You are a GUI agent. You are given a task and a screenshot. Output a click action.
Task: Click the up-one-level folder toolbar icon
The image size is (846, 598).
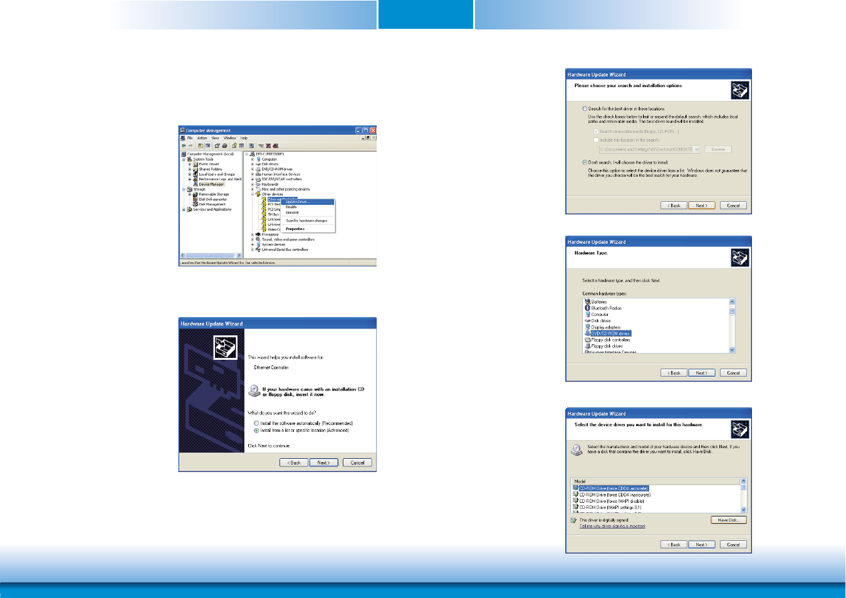tap(201, 145)
